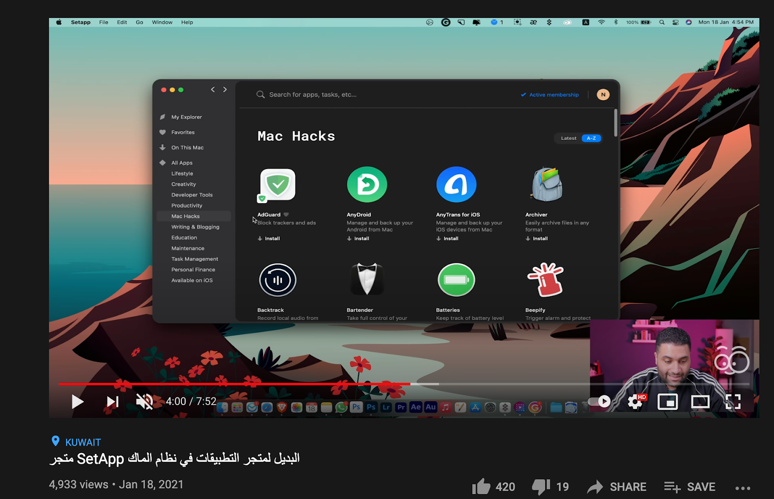Image resolution: width=774 pixels, height=499 pixels.
Task: Open the N account avatar
Action: coord(603,95)
